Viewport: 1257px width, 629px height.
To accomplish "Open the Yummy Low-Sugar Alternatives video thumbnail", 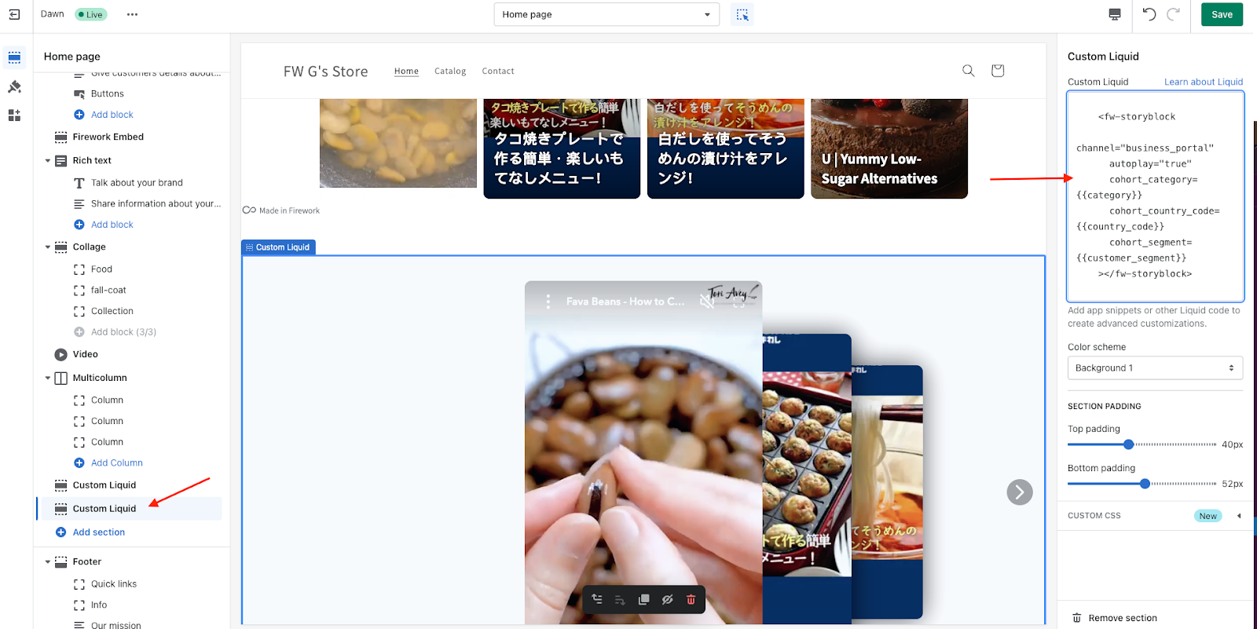I will pos(889,148).
